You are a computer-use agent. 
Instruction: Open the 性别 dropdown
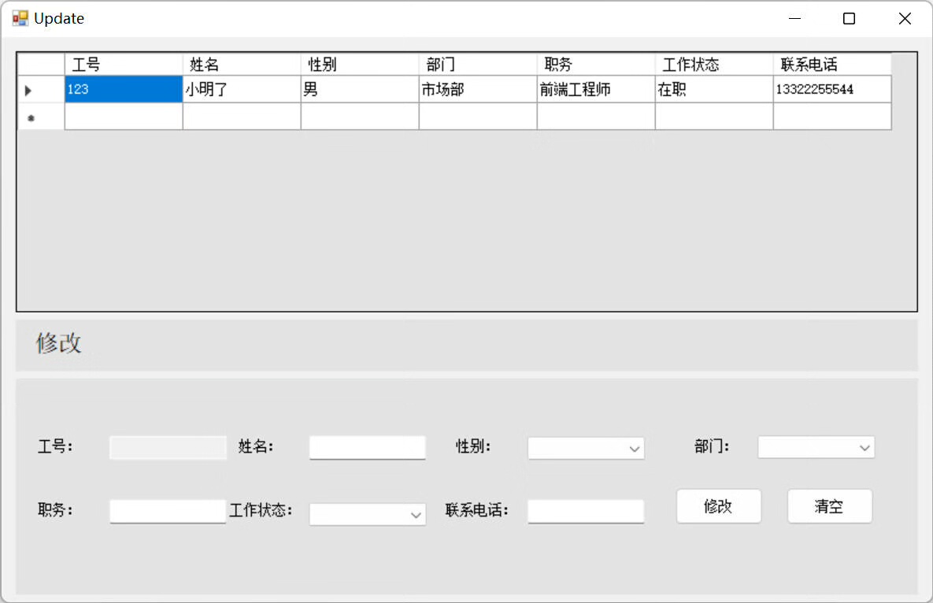click(586, 449)
